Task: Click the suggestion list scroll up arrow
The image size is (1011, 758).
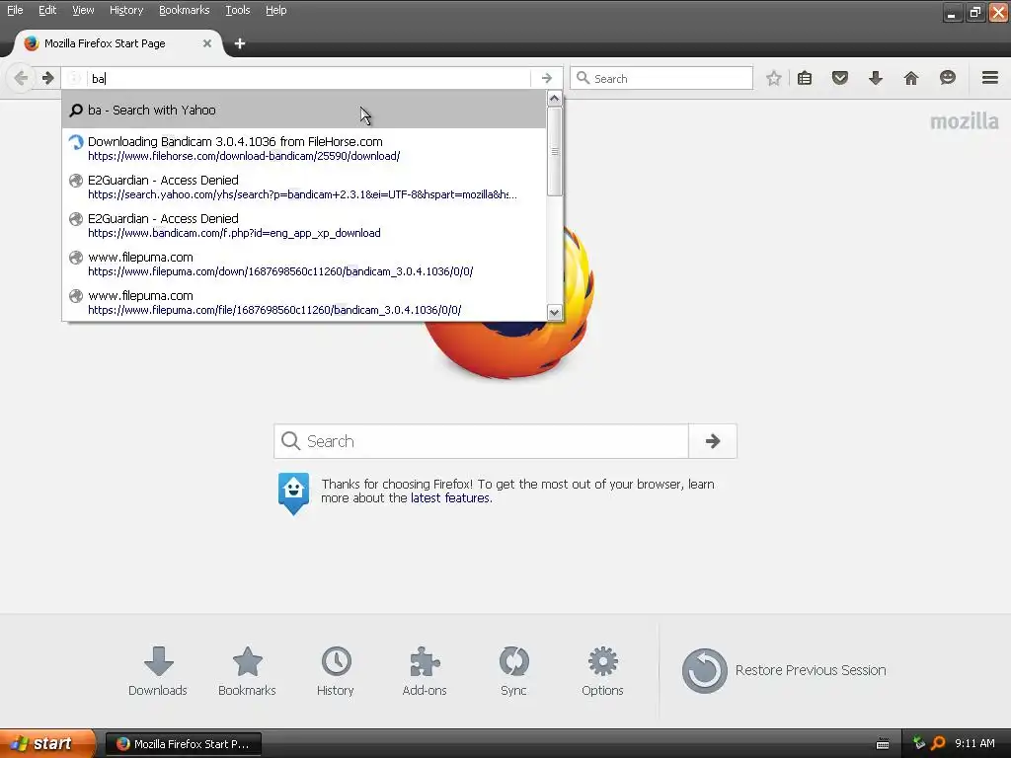Action: [555, 99]
